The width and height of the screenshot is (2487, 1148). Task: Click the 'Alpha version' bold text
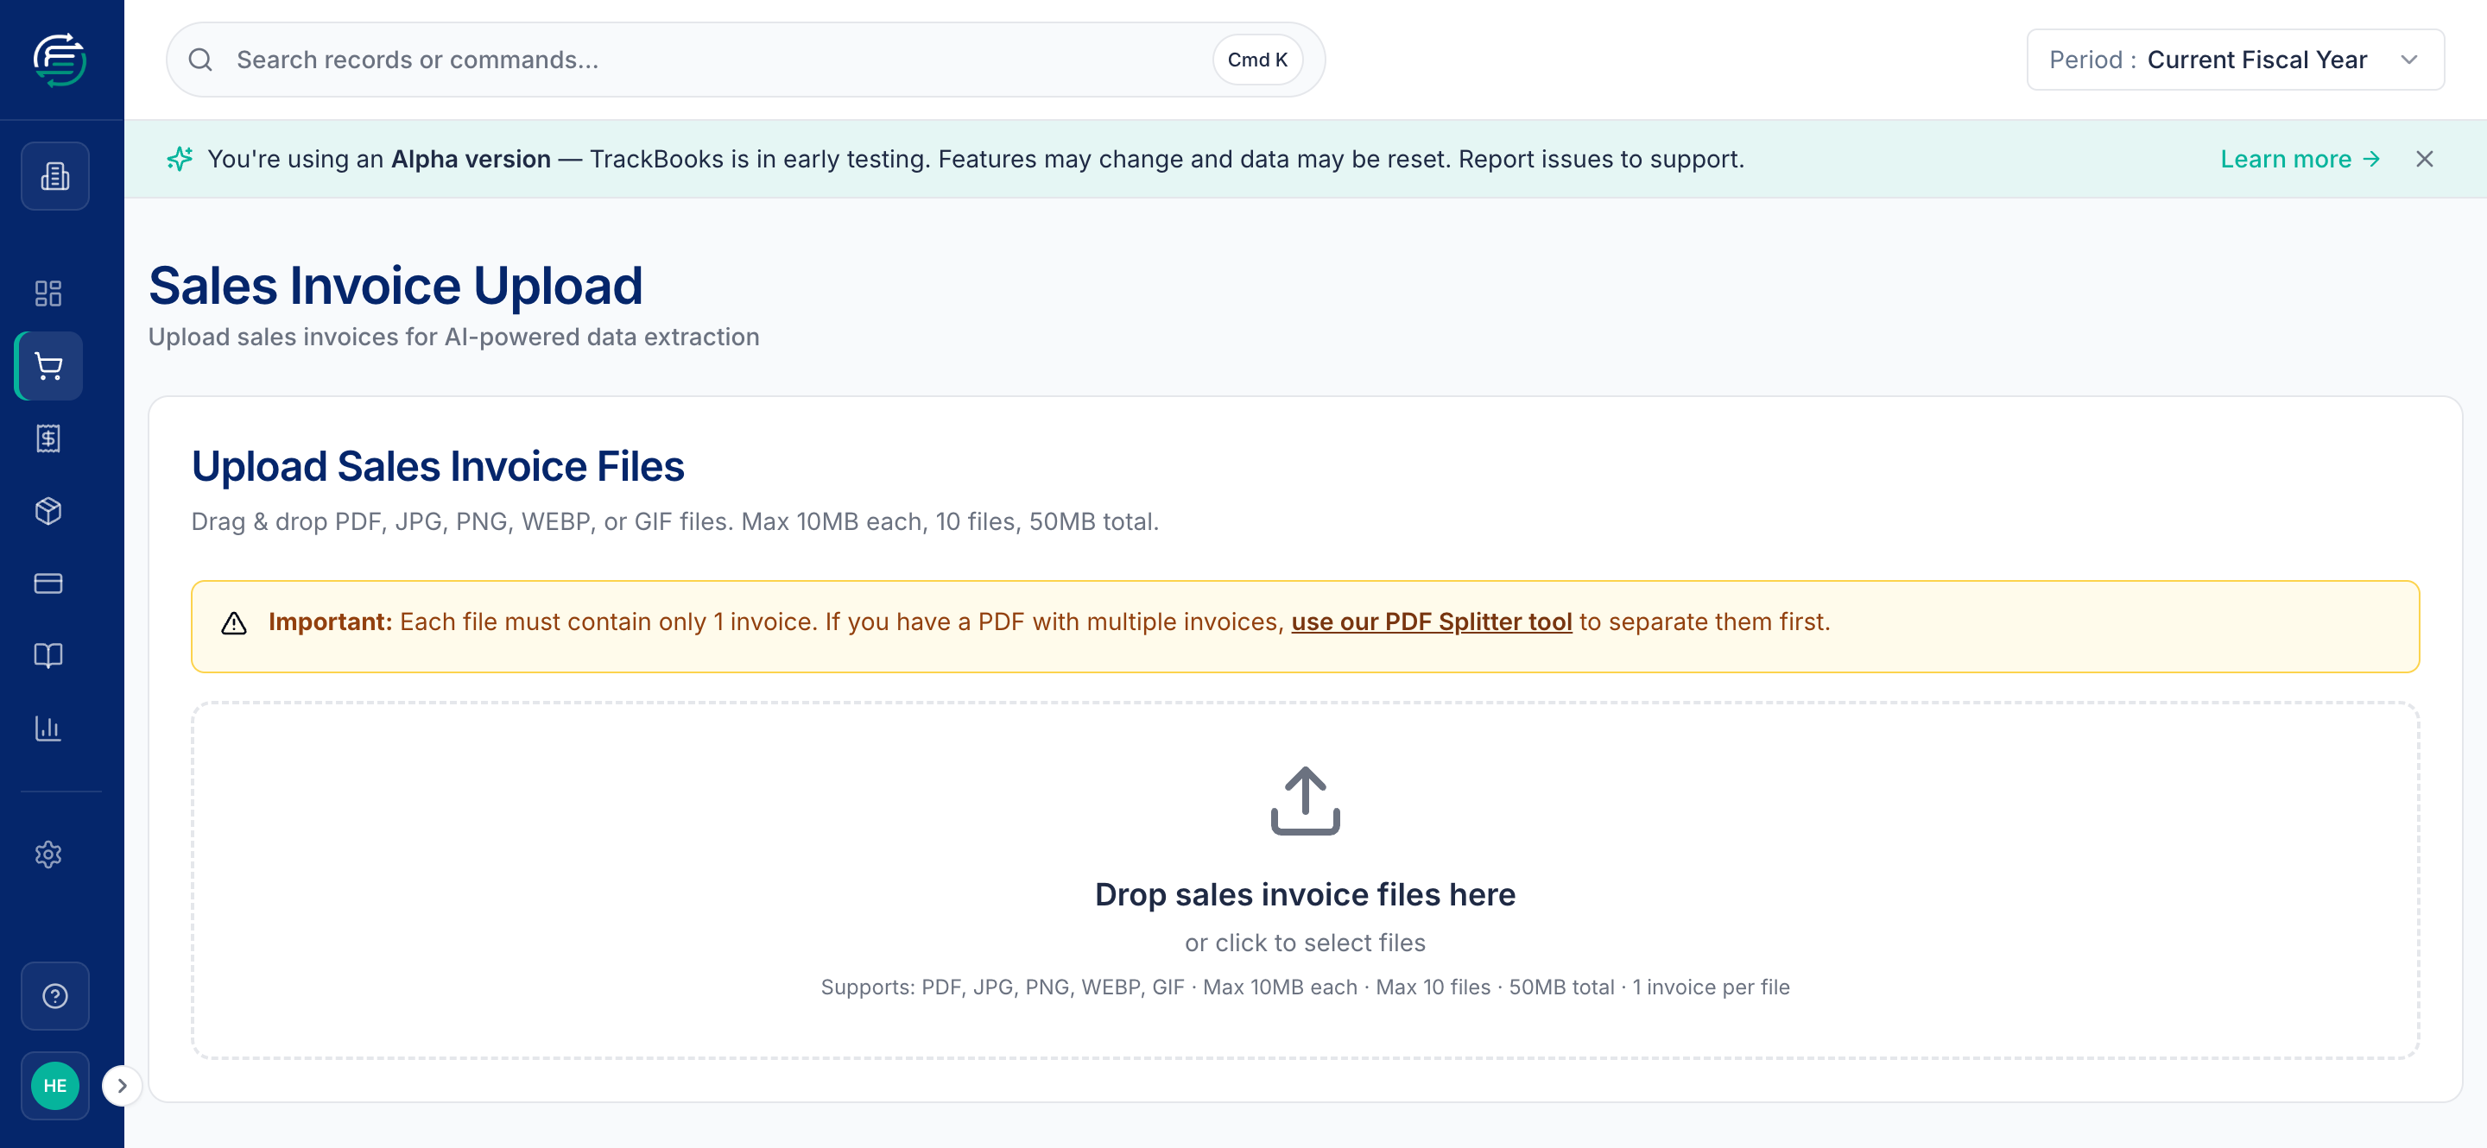point(471,159)
